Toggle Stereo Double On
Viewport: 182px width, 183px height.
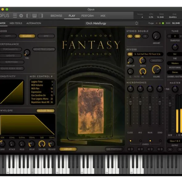137,36
